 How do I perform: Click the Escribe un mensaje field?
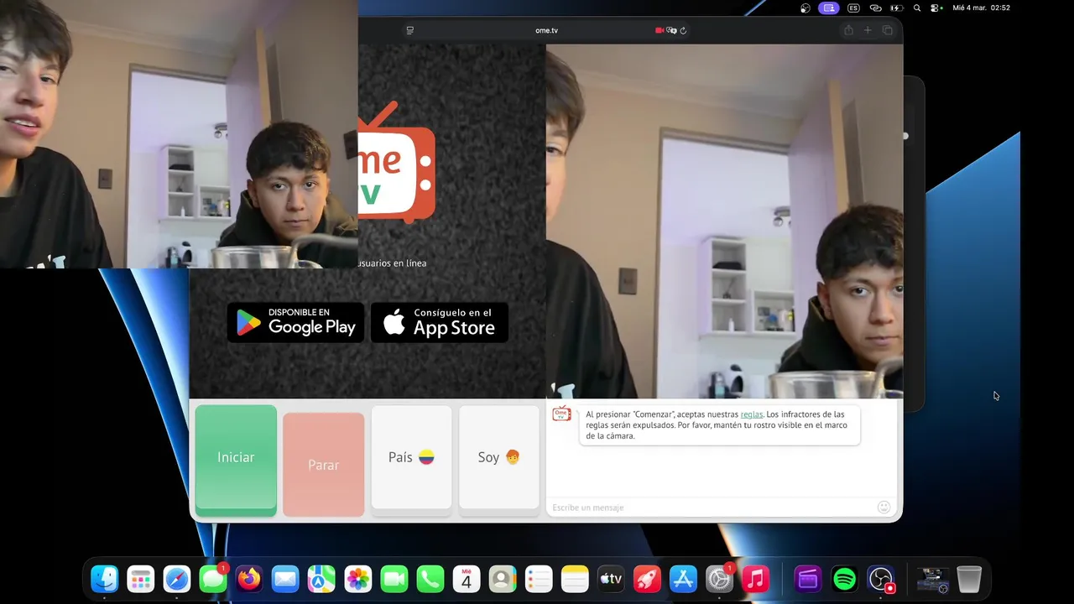712,508
